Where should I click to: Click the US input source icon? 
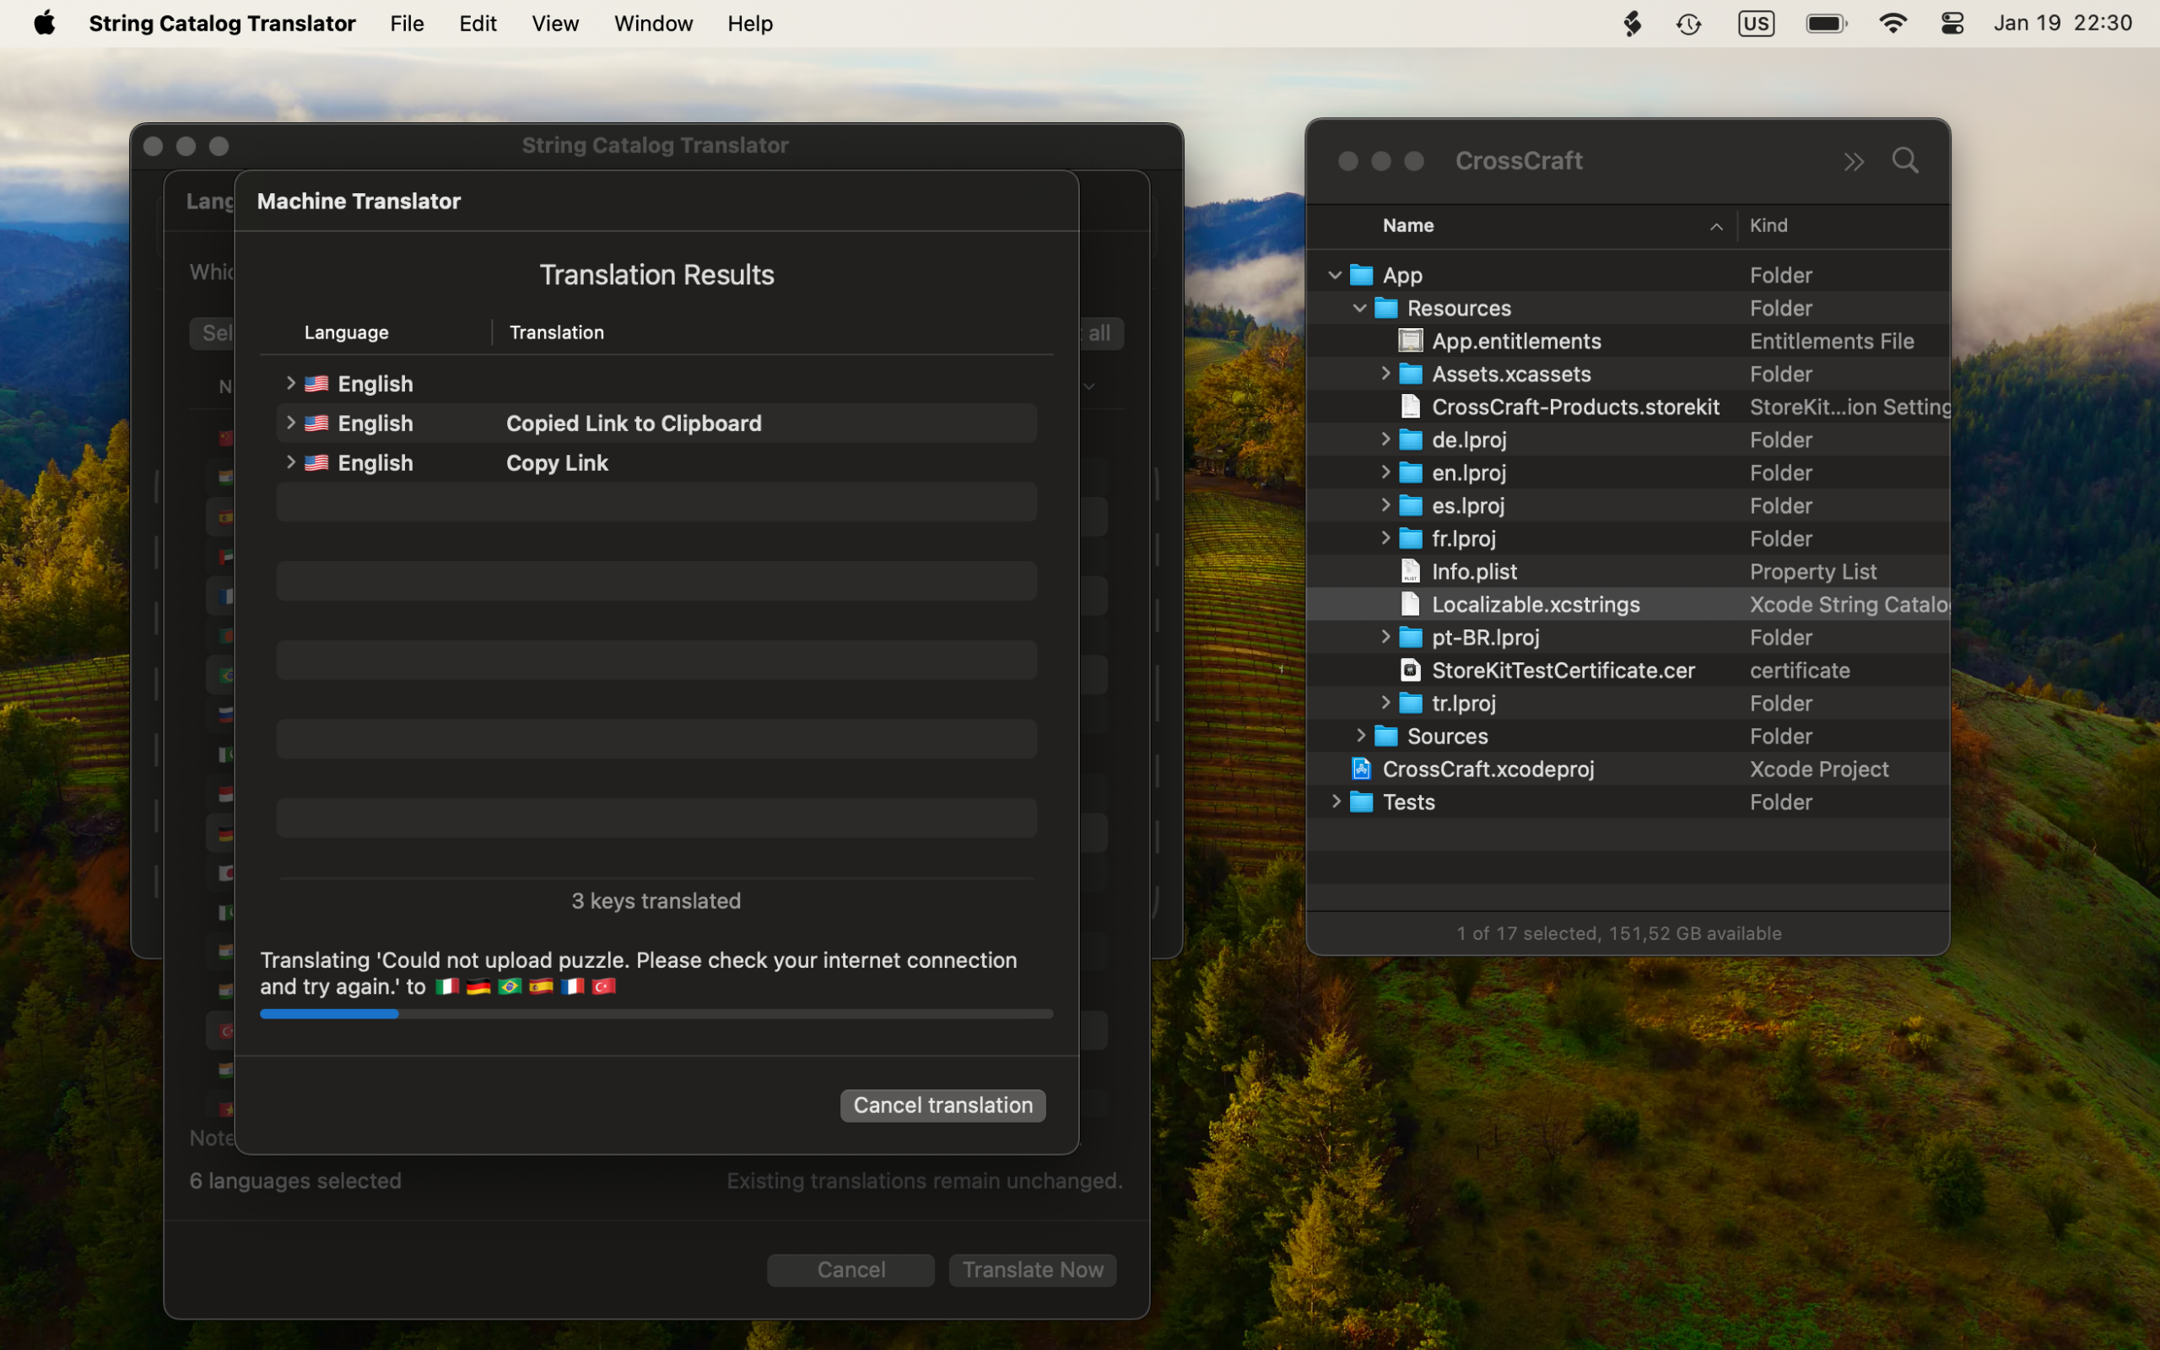(1756, 24)
